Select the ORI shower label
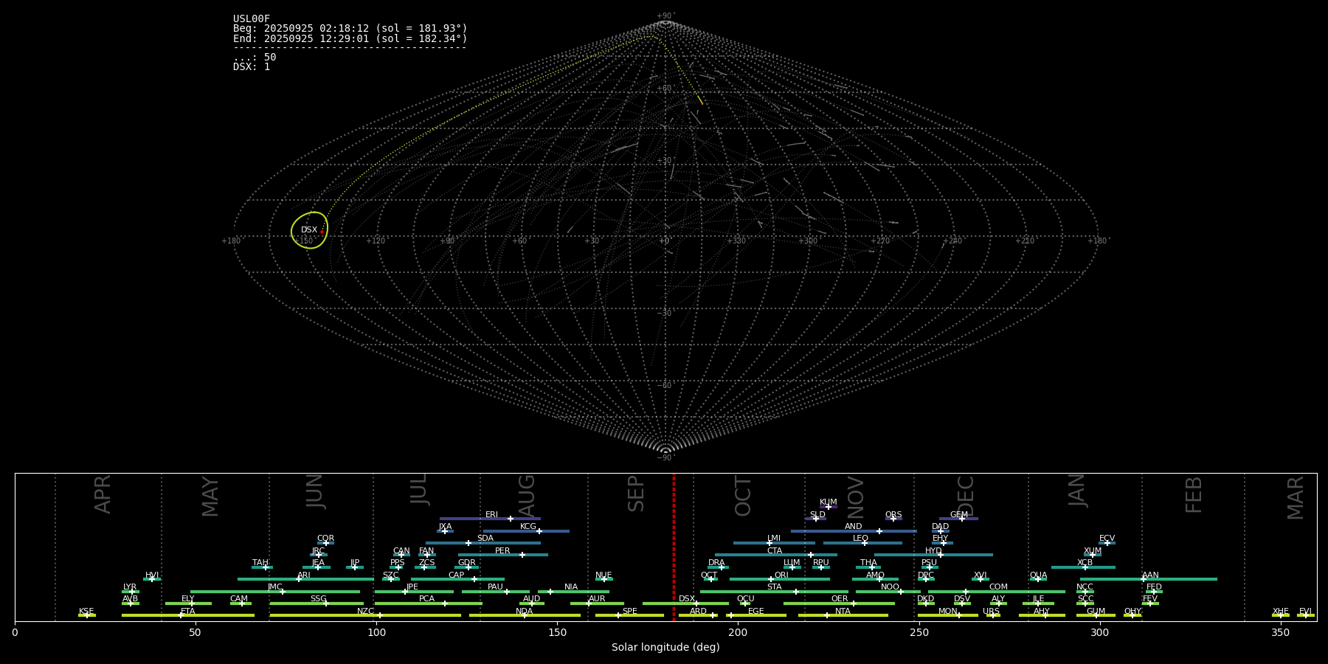Image resolution: width=1328 pixels, height=664 pixels. 781,575
